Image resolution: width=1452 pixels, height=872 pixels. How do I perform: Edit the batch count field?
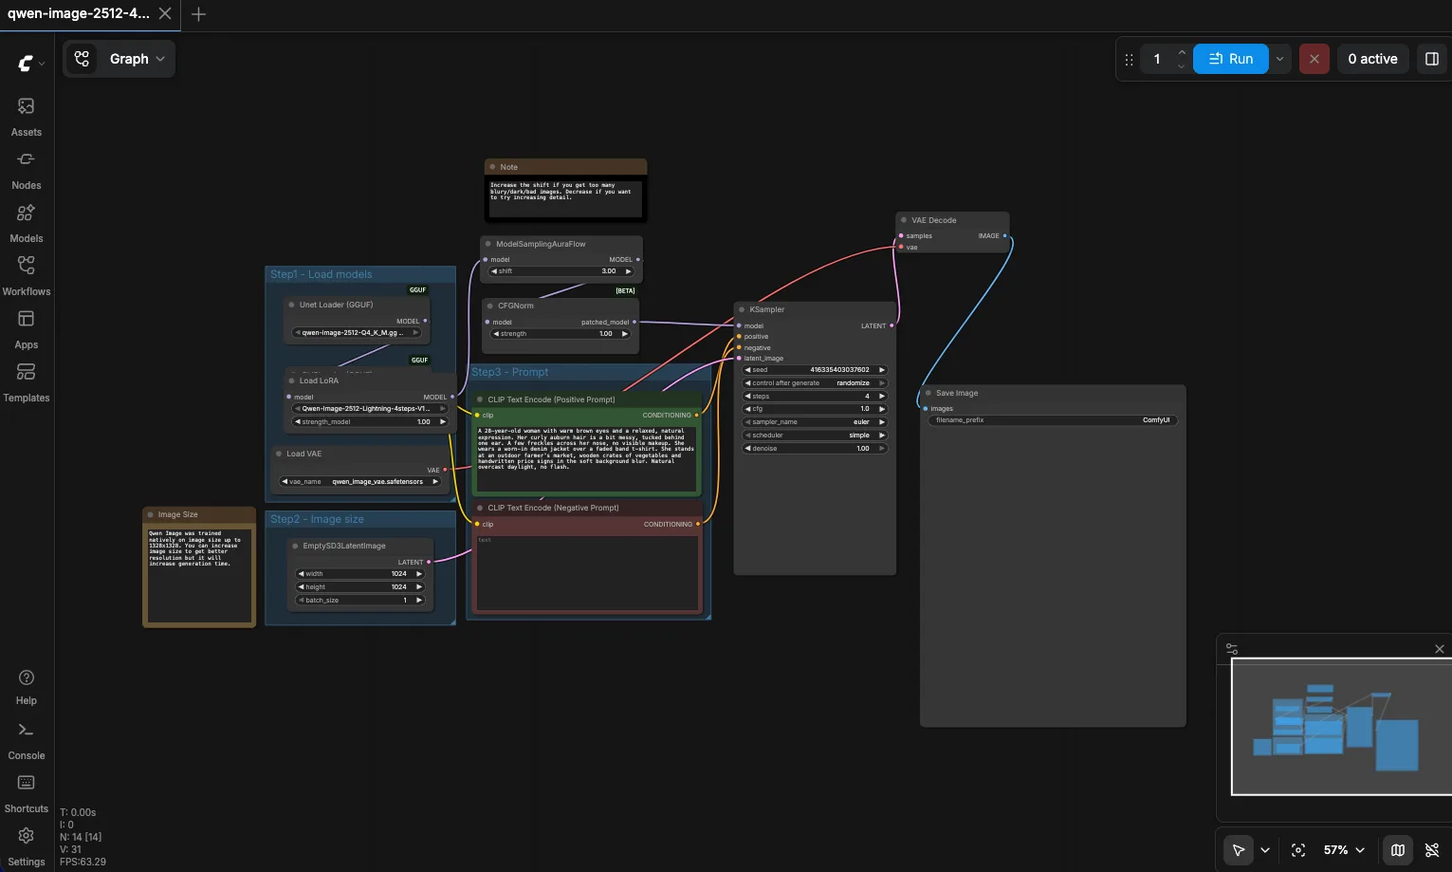[1158, 59]
